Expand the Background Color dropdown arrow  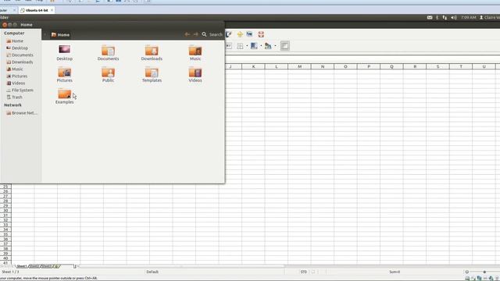coord(261,46)
